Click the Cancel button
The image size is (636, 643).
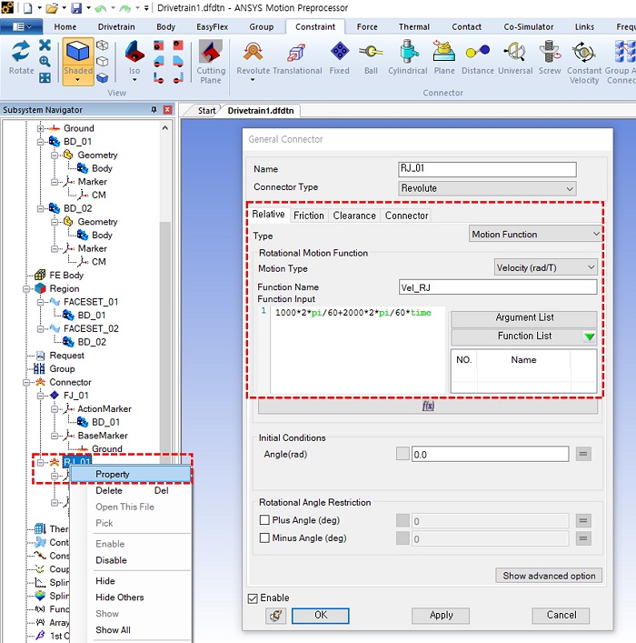point(561,616)
